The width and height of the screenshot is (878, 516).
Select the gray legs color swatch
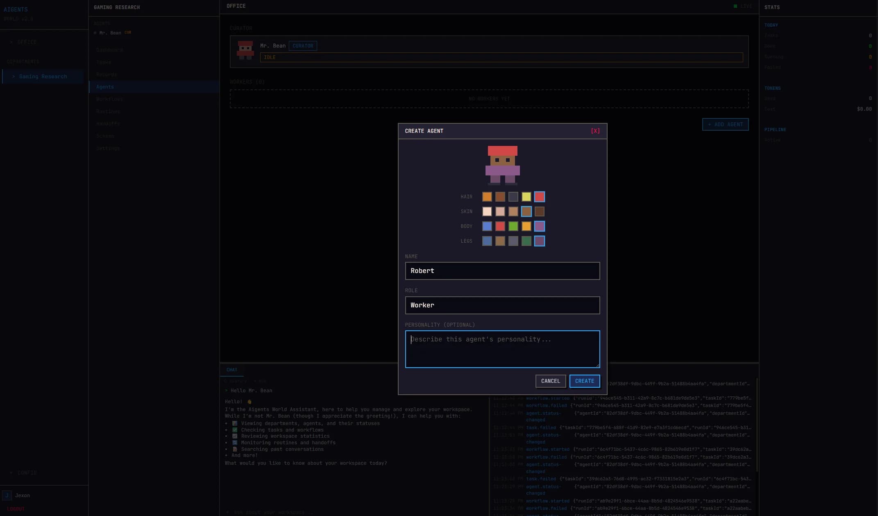click(x=513, y=241)
